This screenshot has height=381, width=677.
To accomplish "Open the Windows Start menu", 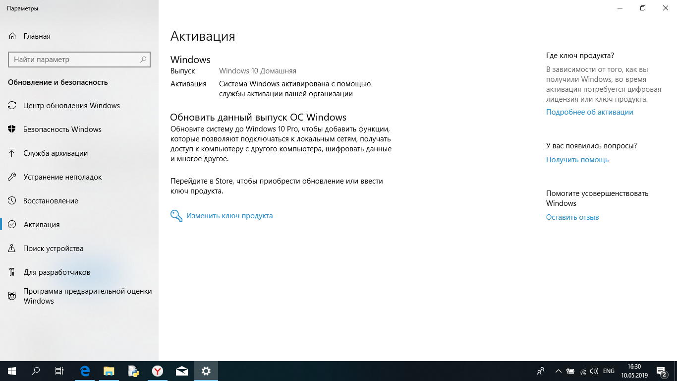I will [x=12, y=371].
